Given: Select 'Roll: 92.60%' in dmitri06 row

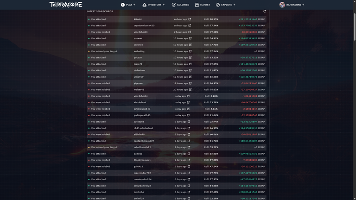Looking at the screenshot, I should coord(211,192).
